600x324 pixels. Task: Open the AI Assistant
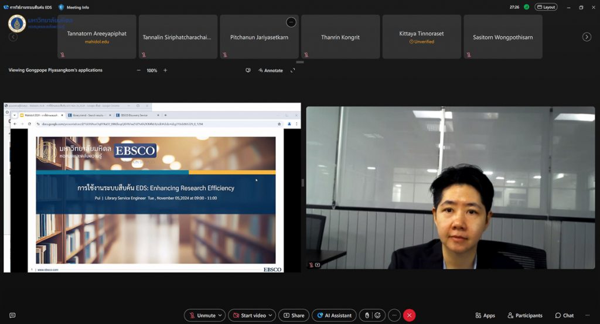(334, 315)
